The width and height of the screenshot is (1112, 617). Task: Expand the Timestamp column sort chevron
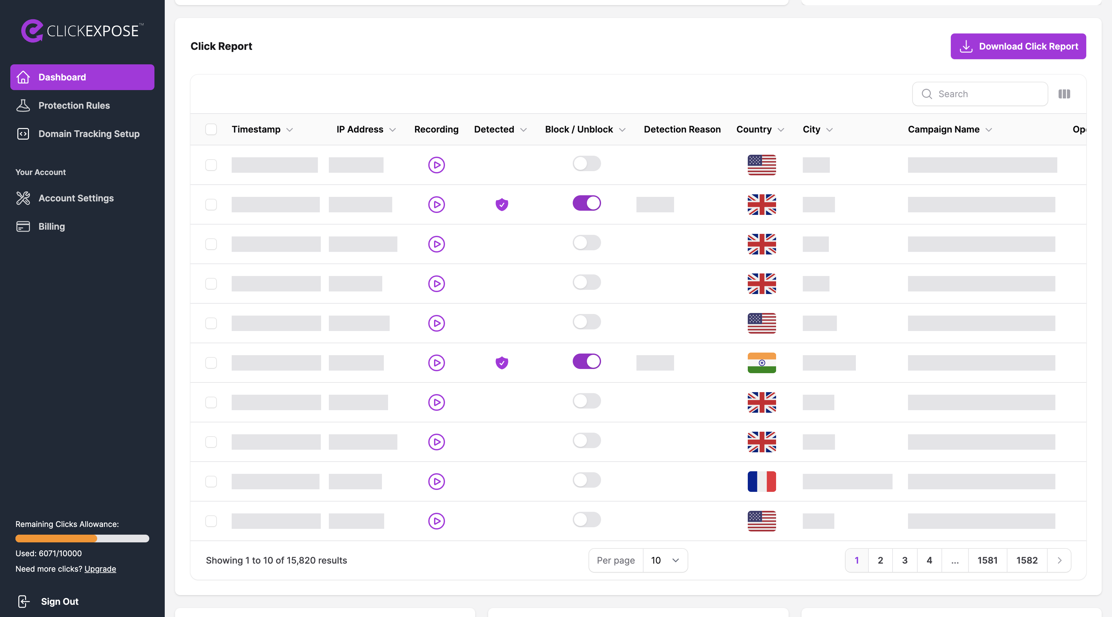290,130
